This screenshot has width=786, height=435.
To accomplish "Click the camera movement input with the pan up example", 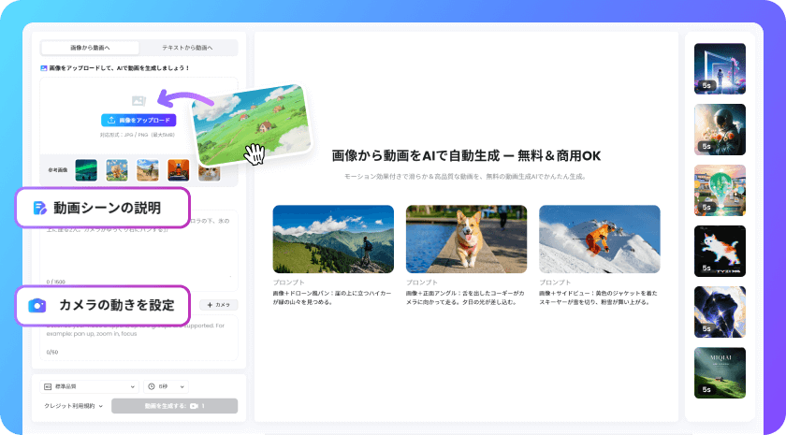I will (138, 338).
